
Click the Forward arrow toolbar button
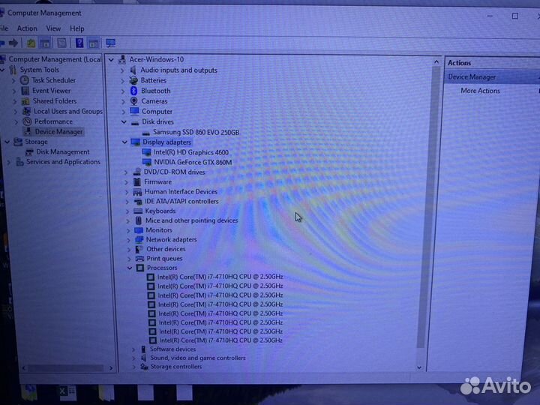[13, 43]
